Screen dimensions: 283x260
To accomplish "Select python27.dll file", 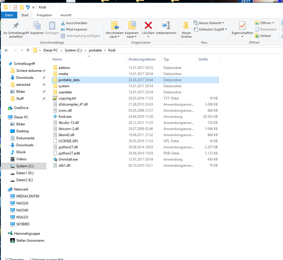I will click(68, 147).
